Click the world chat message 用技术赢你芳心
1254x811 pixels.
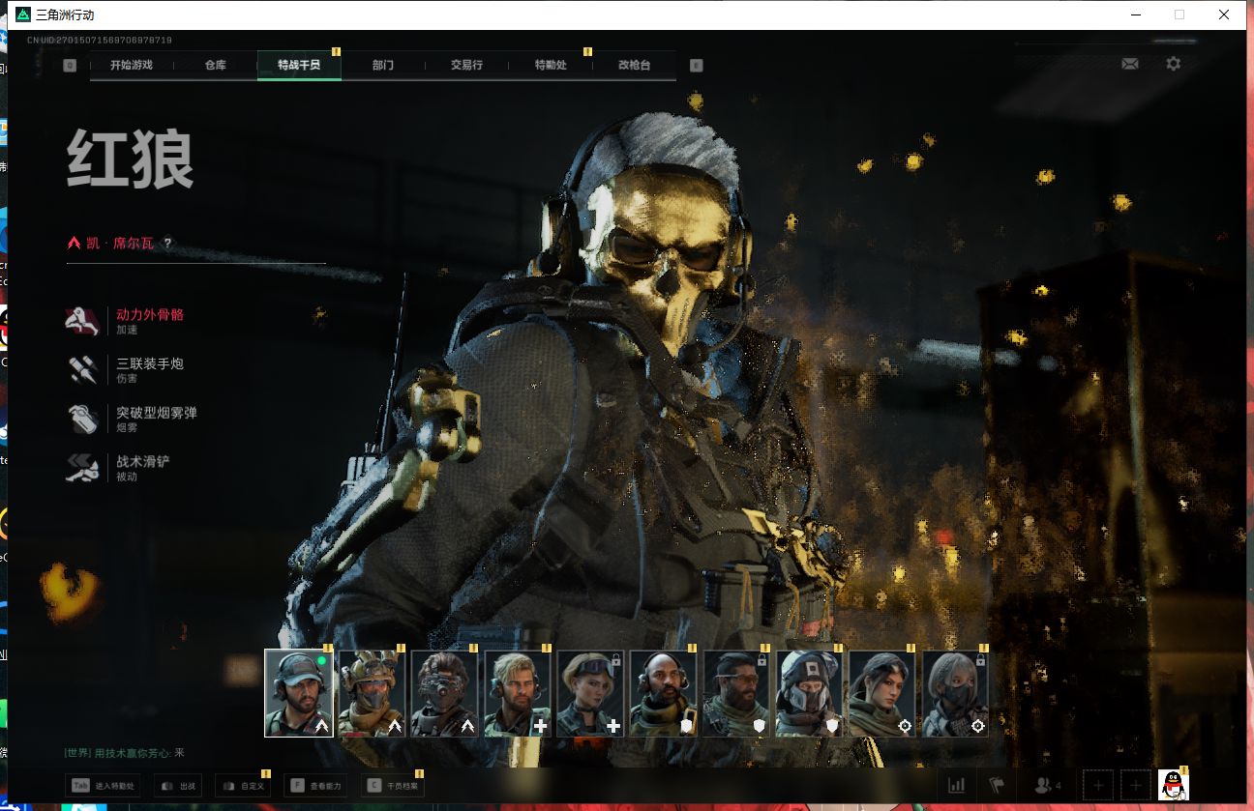(134, 752)
